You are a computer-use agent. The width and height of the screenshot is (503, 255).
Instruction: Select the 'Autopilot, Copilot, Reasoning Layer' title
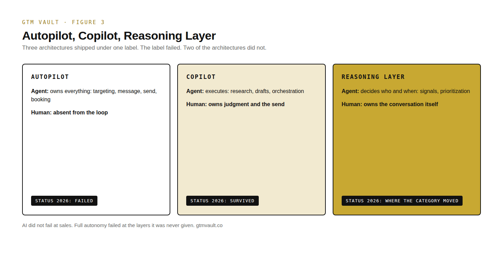tap(119, 36)
